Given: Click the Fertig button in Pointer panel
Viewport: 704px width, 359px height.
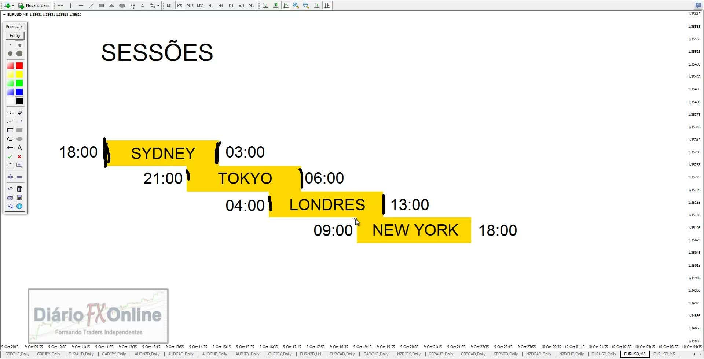Looking at the screenshot, I should click(15, 36).
